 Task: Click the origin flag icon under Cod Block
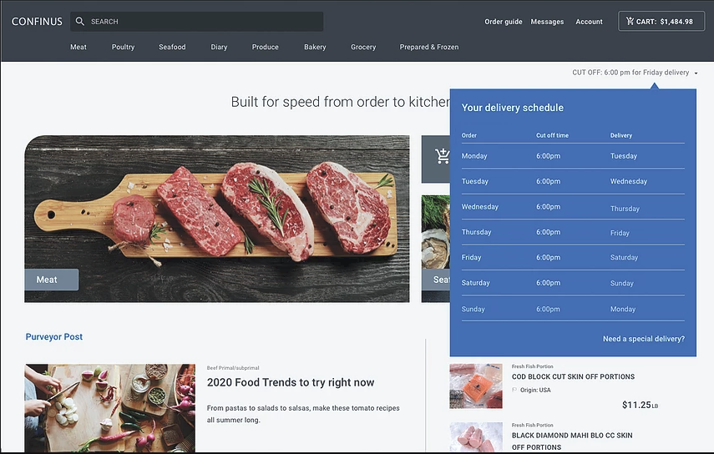pos(514,390)
